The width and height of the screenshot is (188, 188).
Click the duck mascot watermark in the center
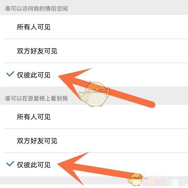click(94, 94)
